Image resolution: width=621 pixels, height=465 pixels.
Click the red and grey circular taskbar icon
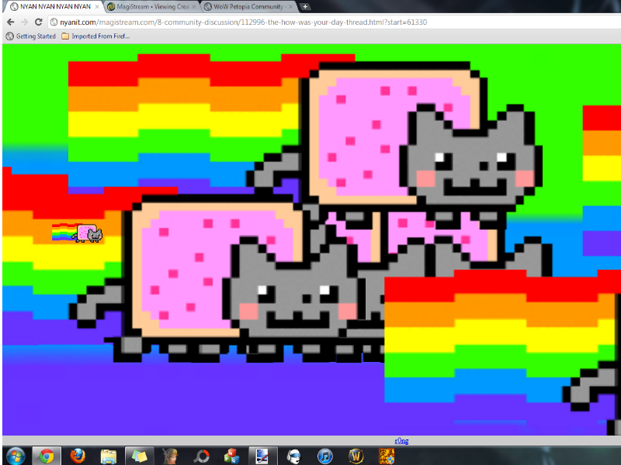click(x=201, y=456)
